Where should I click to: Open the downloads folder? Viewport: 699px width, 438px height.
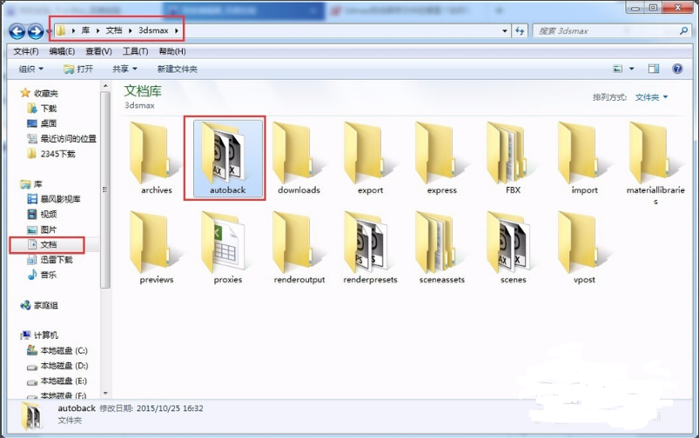click(x=299, y=158)
